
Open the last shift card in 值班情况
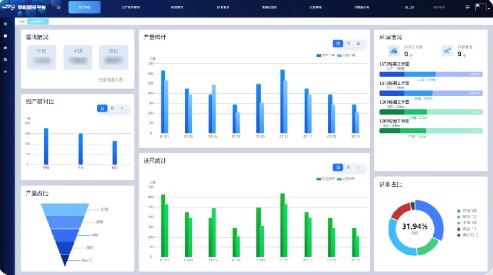[x=114, y=57]
